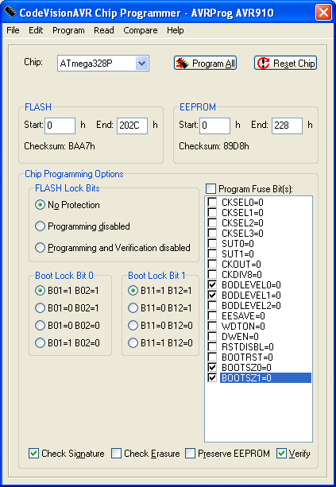Select B01=1 B02=0 boot lock option
This screenshot has width=336, height=487.
(x=40, y=343)
